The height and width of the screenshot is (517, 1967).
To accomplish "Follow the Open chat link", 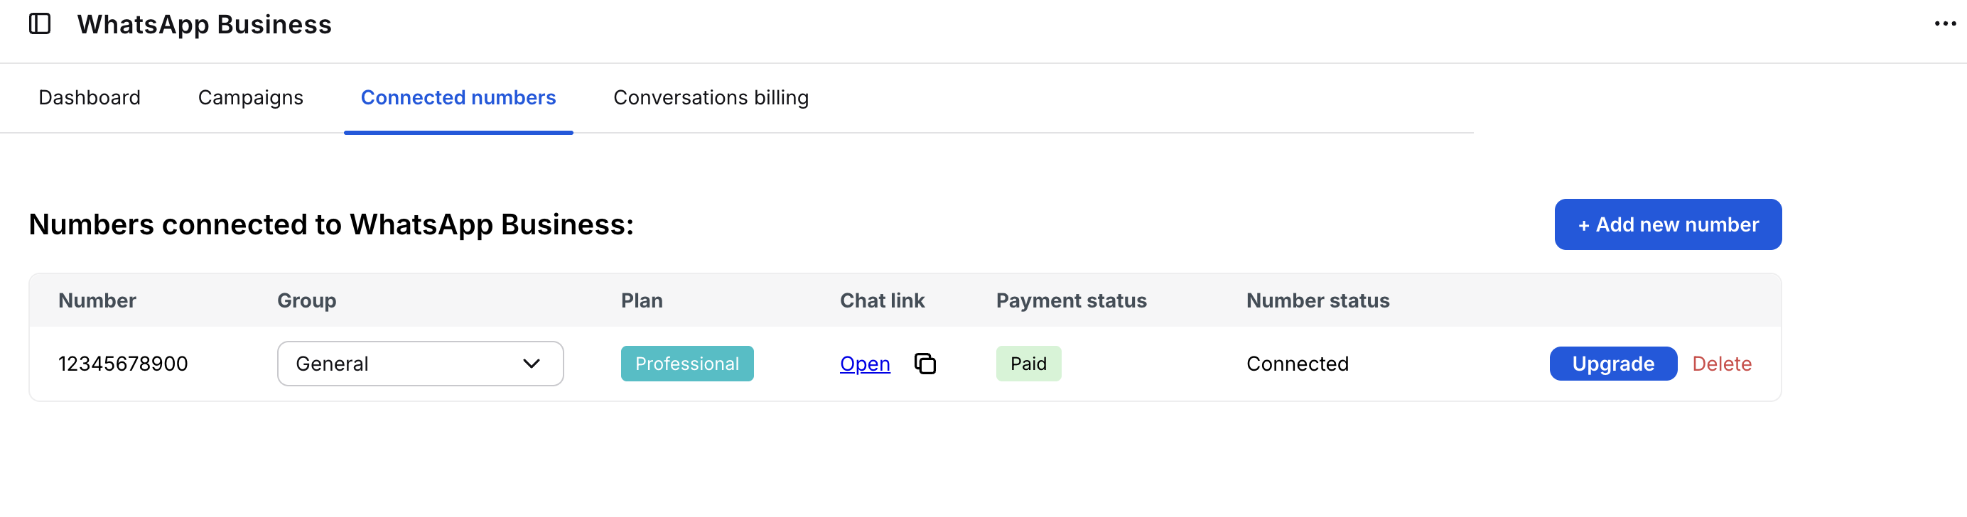I will pos(864,364).
